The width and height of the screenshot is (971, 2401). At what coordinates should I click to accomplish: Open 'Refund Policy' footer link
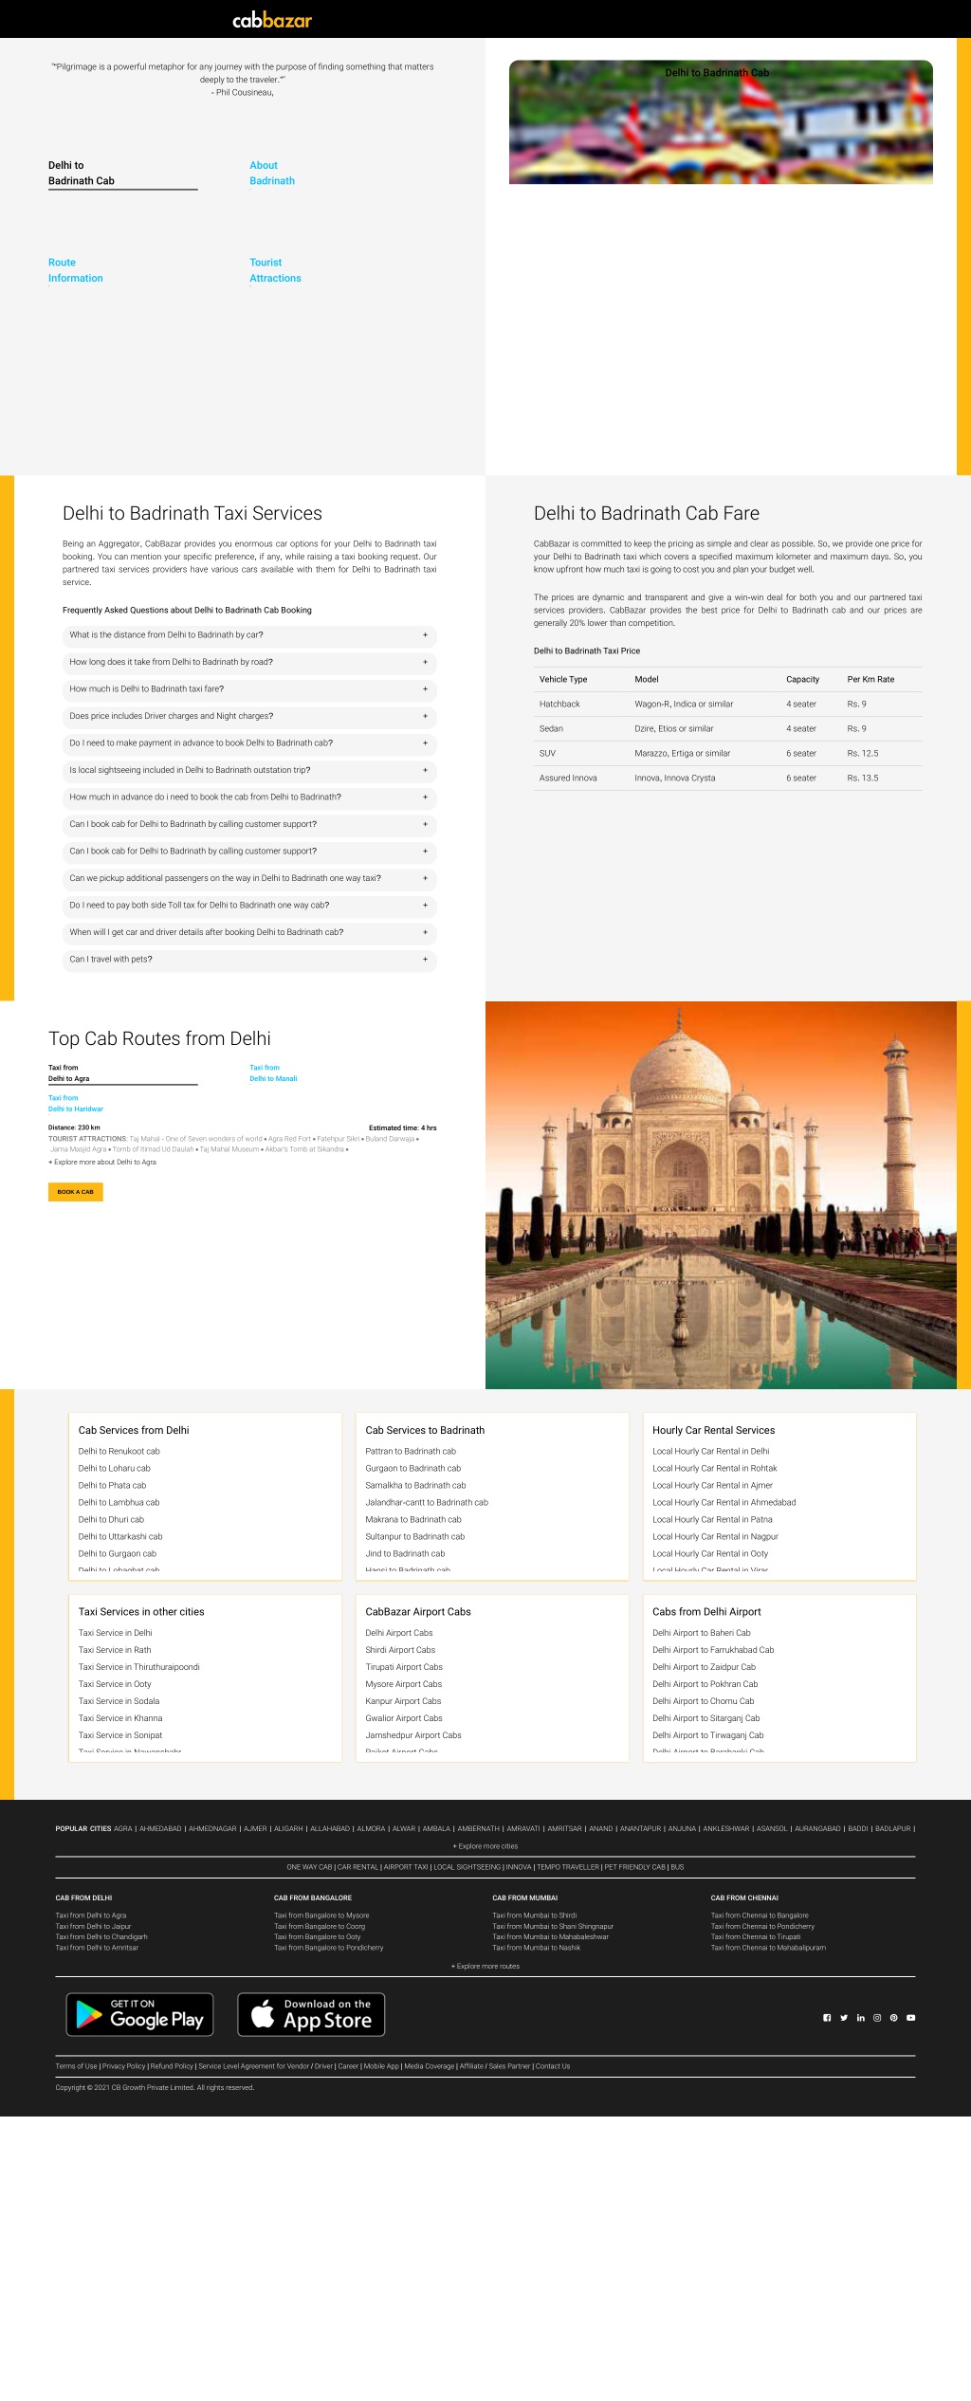pos(172,2066)
